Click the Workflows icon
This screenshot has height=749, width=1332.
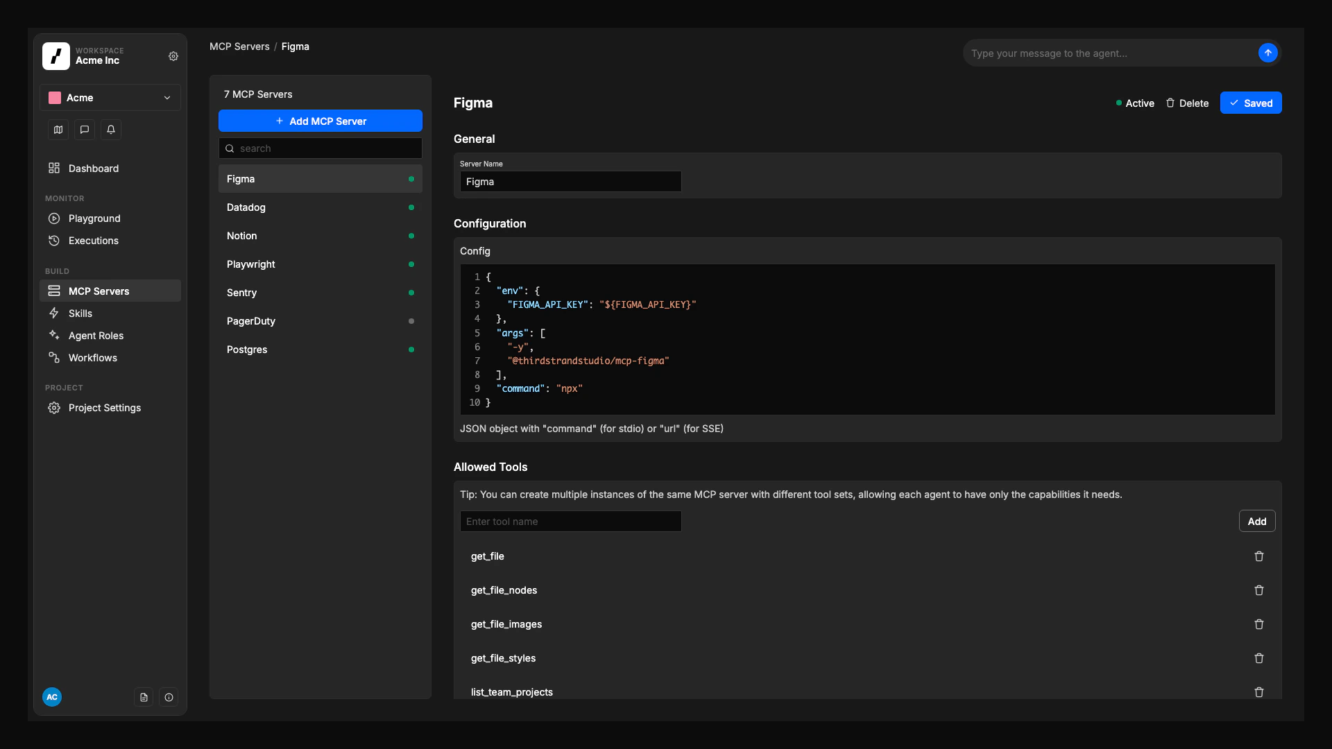[x=54, y=358]
